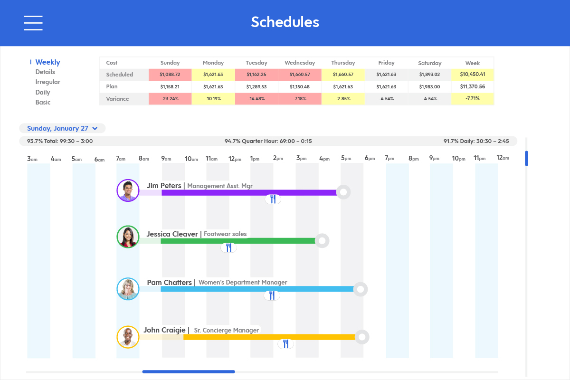Select Jessica Cleaver's profile photo
570x380 pixels.
coord(128,237)
